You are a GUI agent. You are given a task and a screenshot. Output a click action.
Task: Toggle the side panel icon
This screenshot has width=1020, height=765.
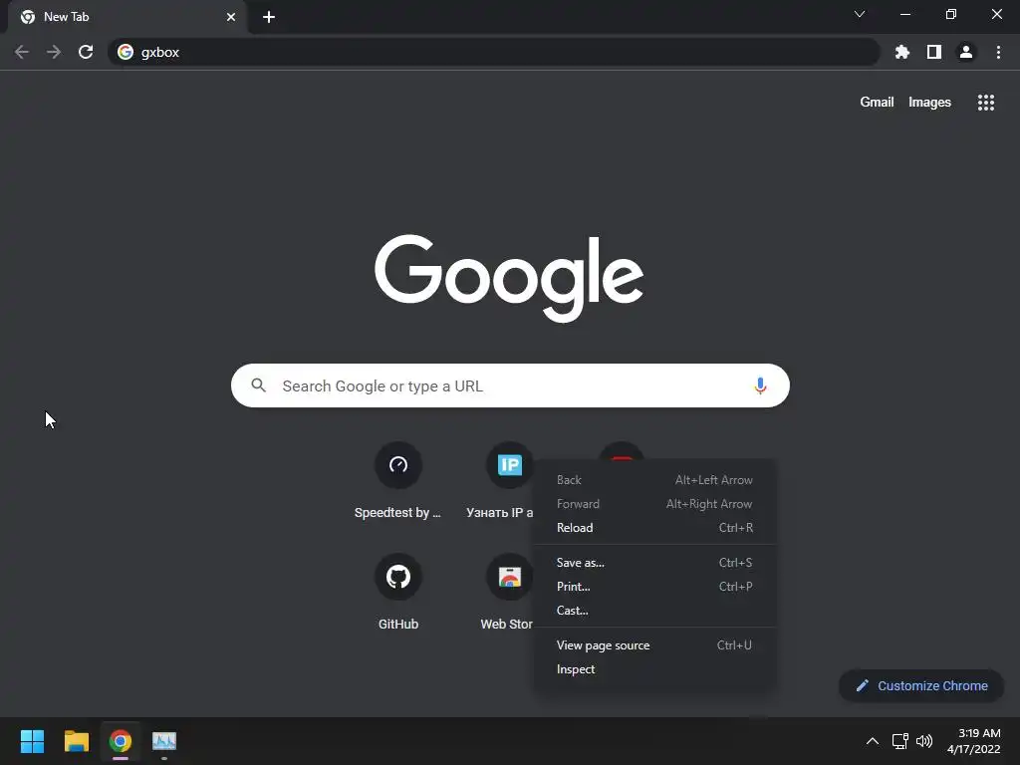[934, 52]
